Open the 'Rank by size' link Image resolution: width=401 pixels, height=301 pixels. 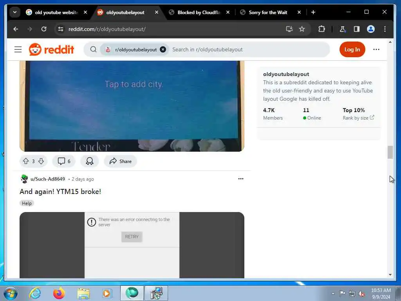pos(358,118)
